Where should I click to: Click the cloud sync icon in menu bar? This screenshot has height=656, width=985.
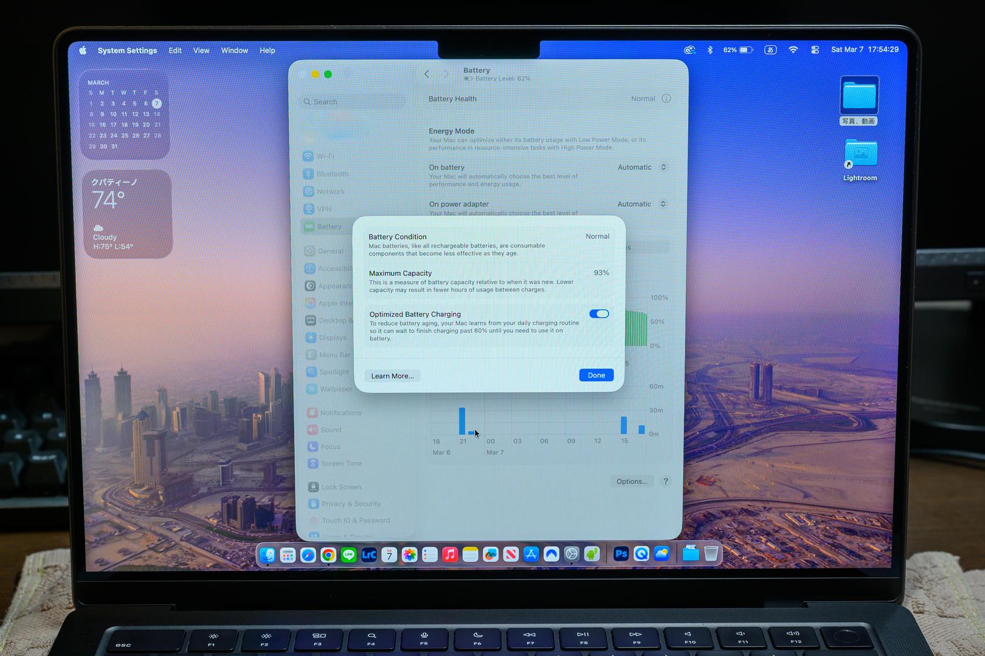tap(689, 50)
